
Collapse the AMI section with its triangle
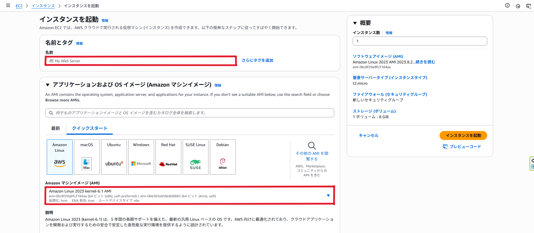(48, 85)
